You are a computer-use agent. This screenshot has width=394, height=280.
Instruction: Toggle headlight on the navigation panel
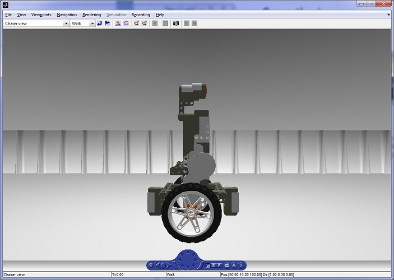point(234,265)
